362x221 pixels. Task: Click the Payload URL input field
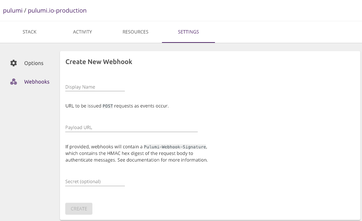[131, 127]
